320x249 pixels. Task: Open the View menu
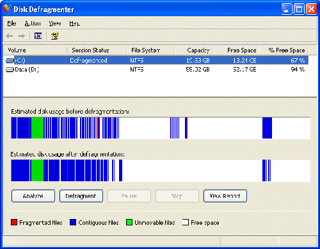click(x=55, y=24)
